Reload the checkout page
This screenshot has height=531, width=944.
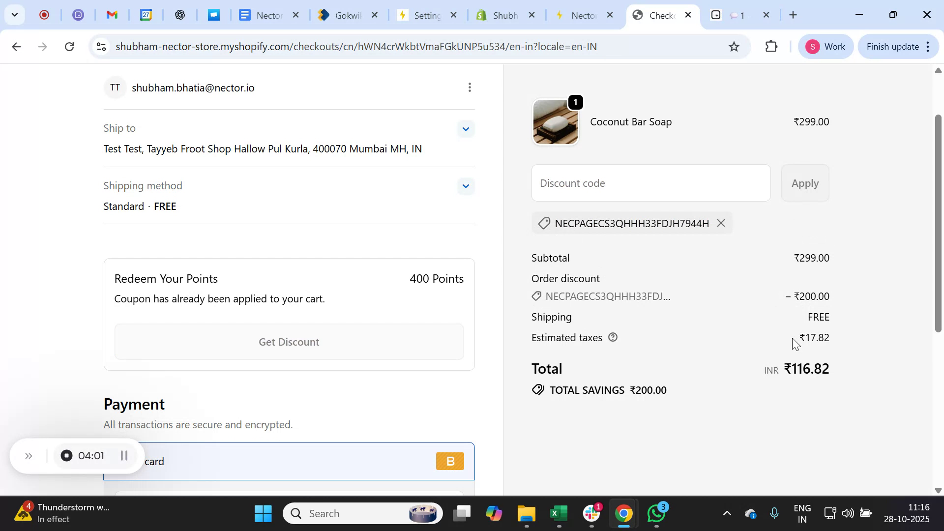(69, 46)
